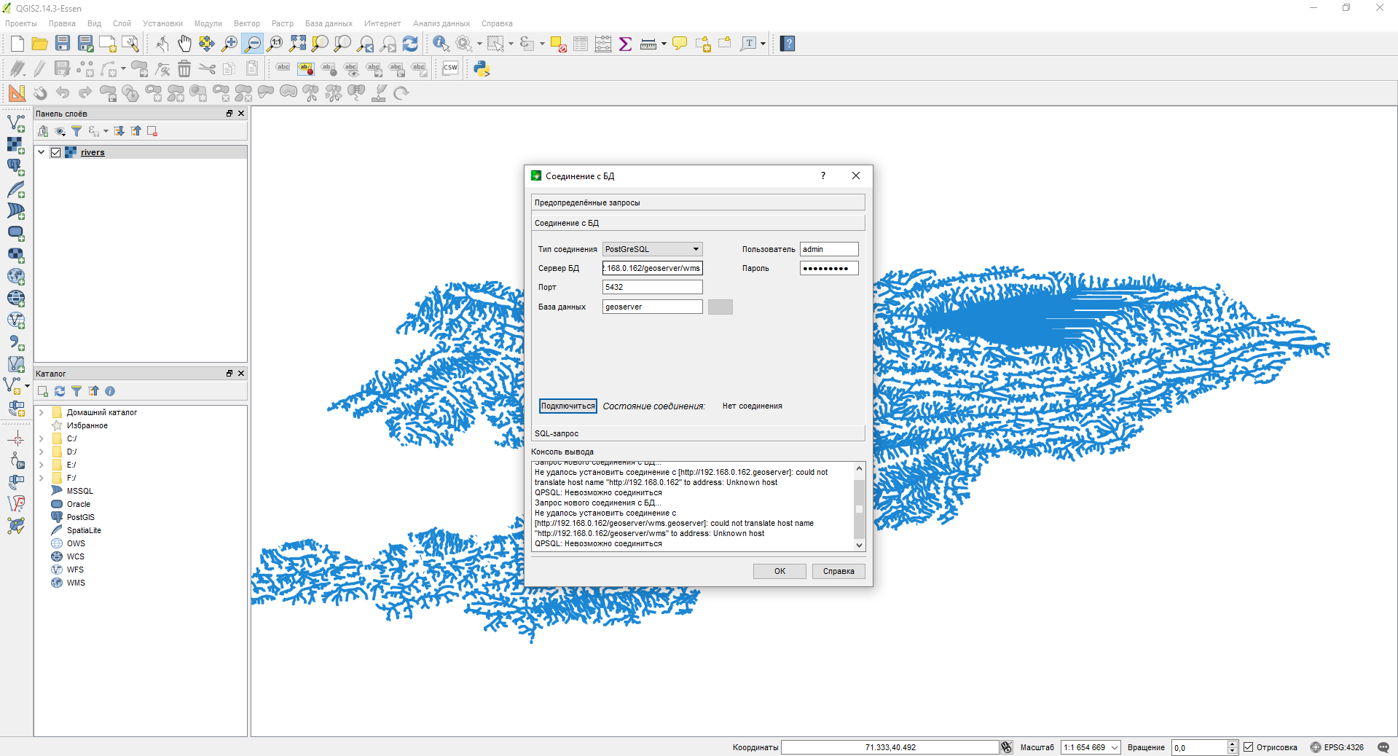
Task: Toggle the Отрисовка rendering checkbox
Action: point(1249,747)
